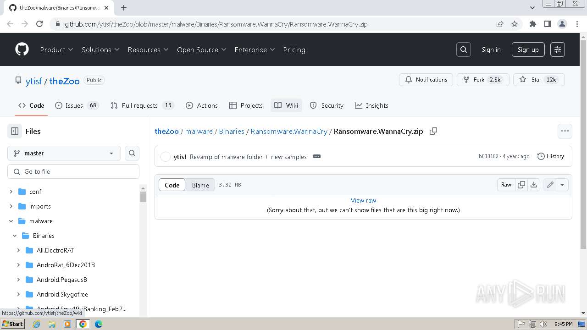Expand the imports folder
This screenshot has width=587, height=330.
pyautogui.click(x=11, y=206)
